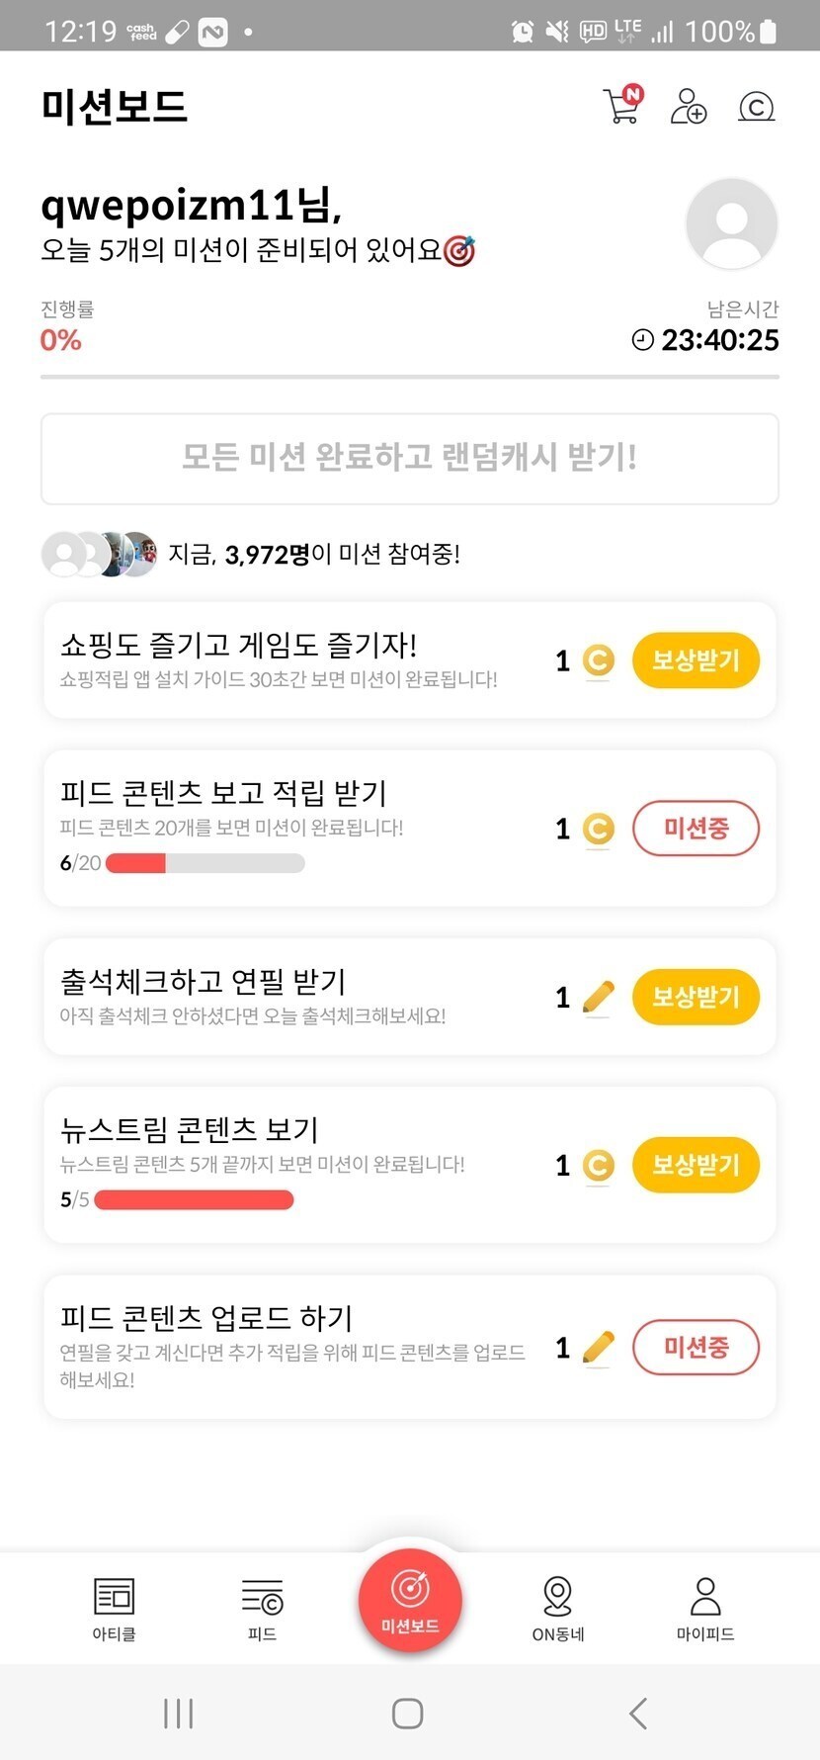Tap the red 미션보드 center button
The width and height of the screenshot is (820, 1760).
(x=410, y=1600)
